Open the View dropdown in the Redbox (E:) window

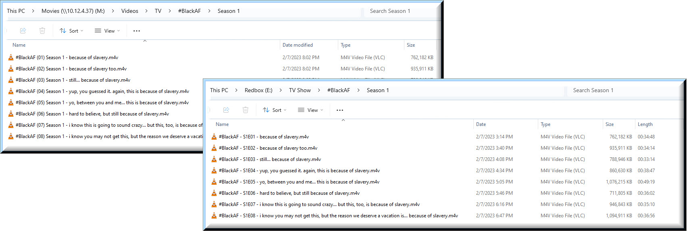pos(310,110)
